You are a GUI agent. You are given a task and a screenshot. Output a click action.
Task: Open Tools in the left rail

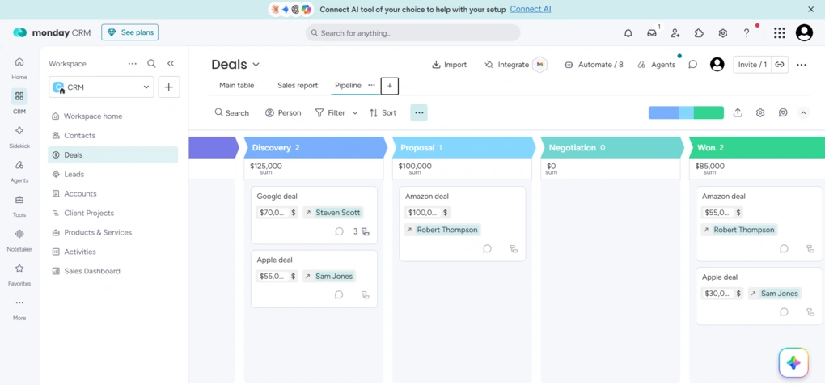(x=19, y=205)
